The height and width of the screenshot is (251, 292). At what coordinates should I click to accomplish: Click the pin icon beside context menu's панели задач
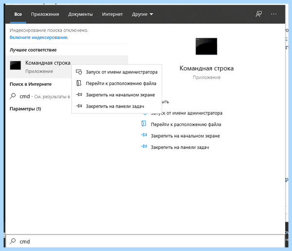79,106
